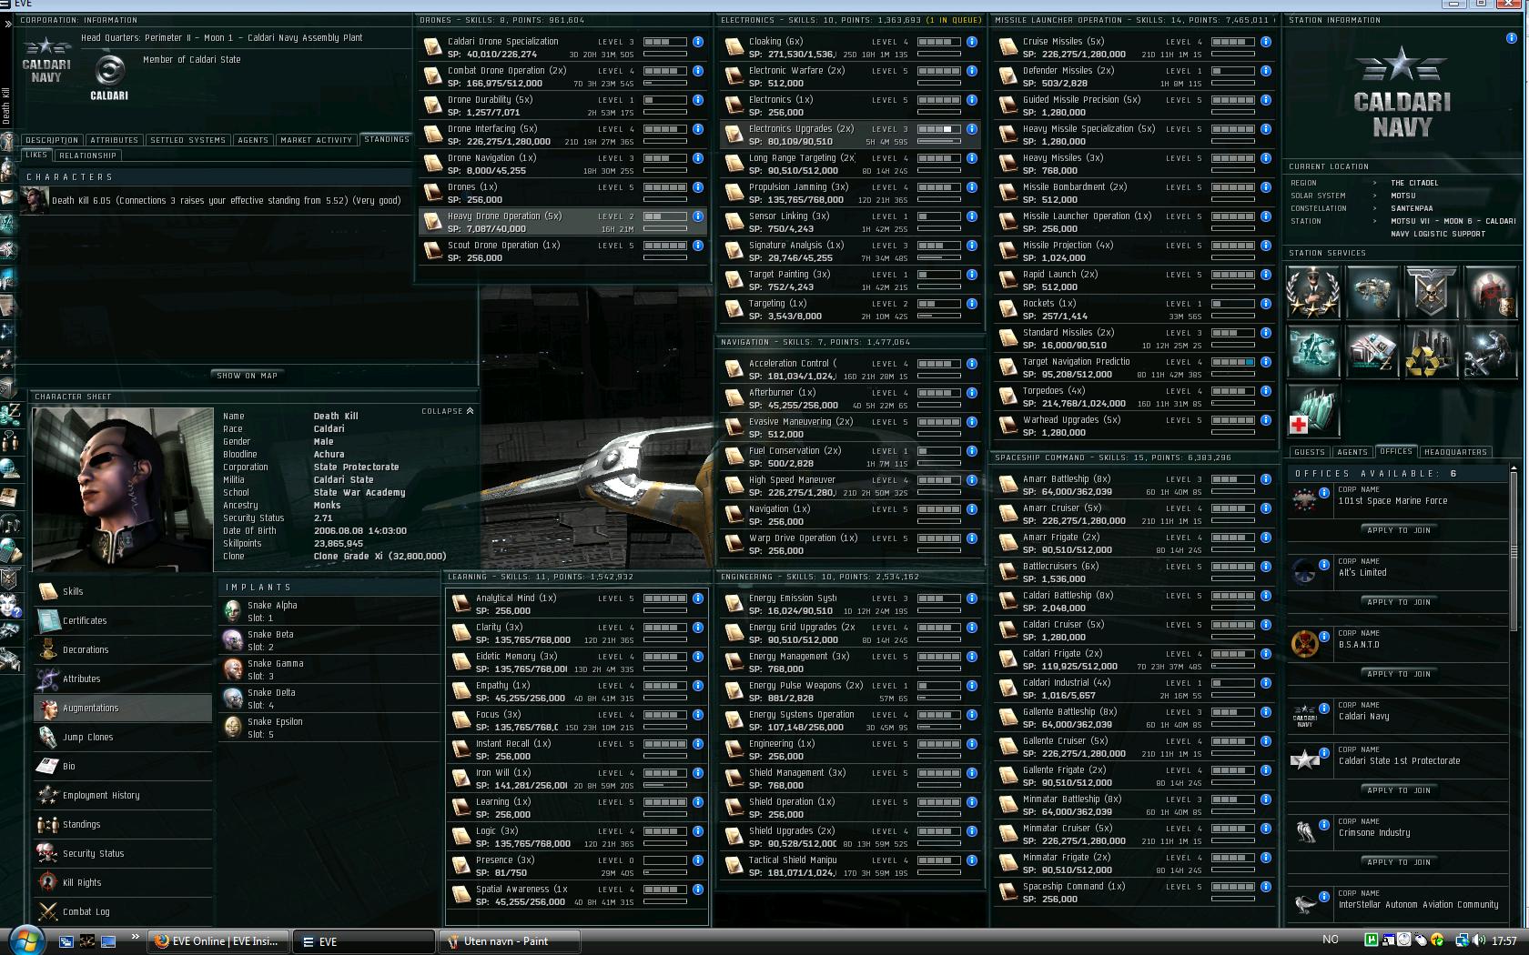Apply to join 101st Space Marine Force
Screen dimensions: 1529x955
coord(1398,530)
